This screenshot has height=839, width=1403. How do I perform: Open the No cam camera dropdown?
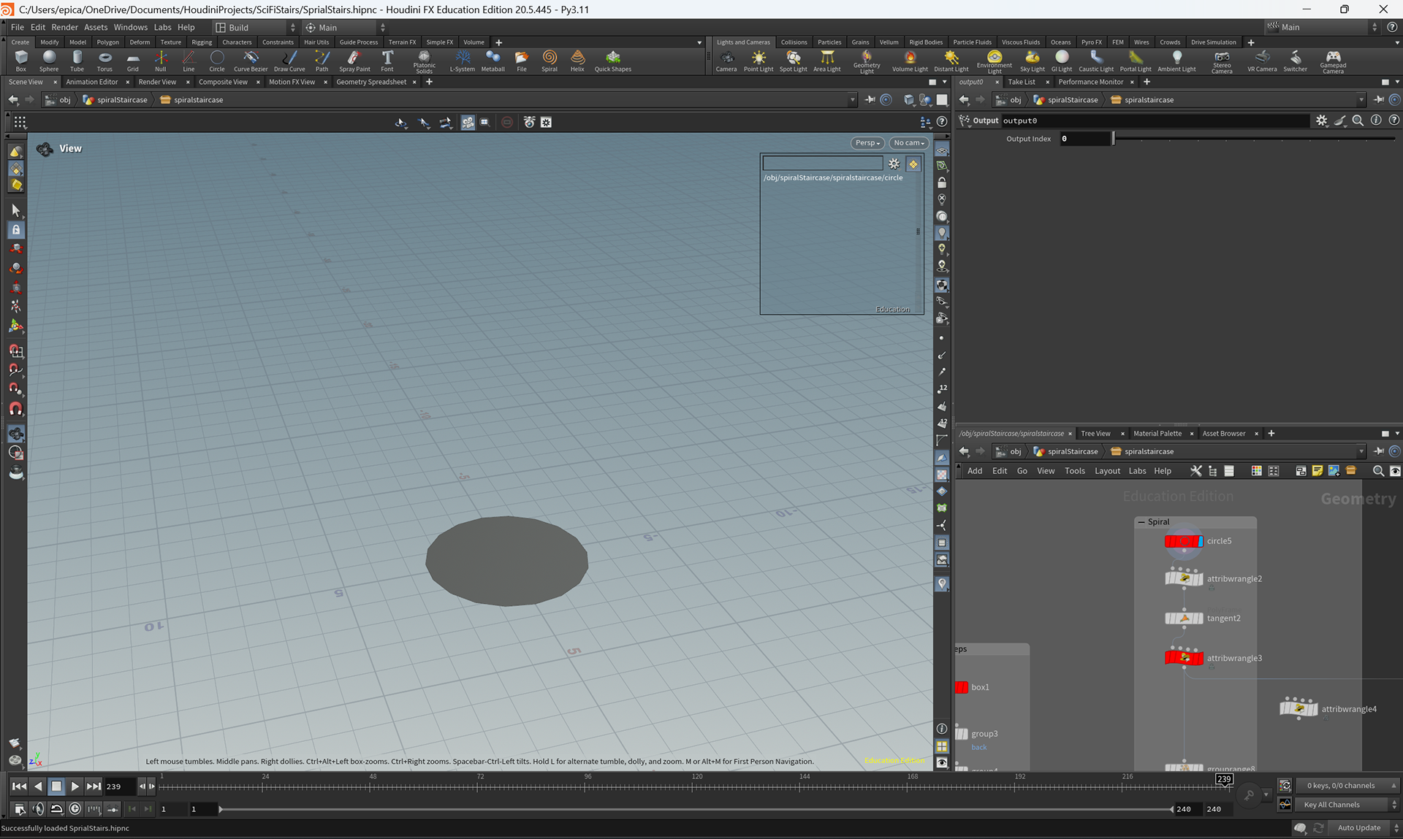pos(909,143)
